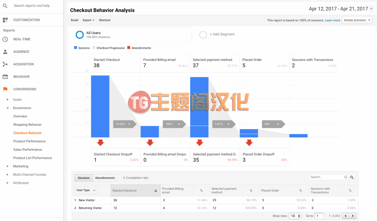The width and height of the screenshot is (377, 221).
Task: Click the All Users segment circle icon
Action: (80, 34)
